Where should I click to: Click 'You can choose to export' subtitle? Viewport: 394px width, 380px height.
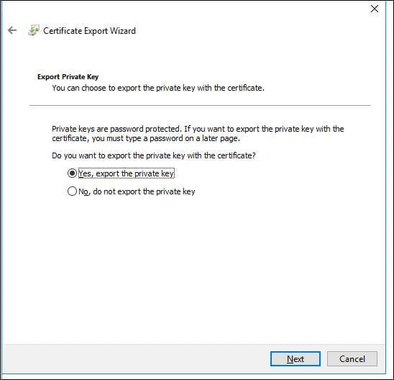(158, 88)
